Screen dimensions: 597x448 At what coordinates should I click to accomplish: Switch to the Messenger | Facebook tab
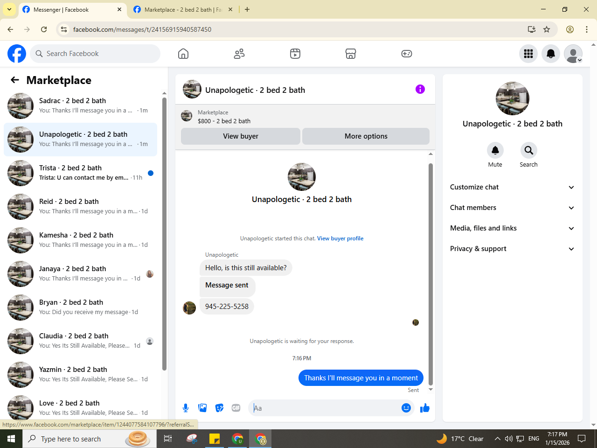click(72, 9)
